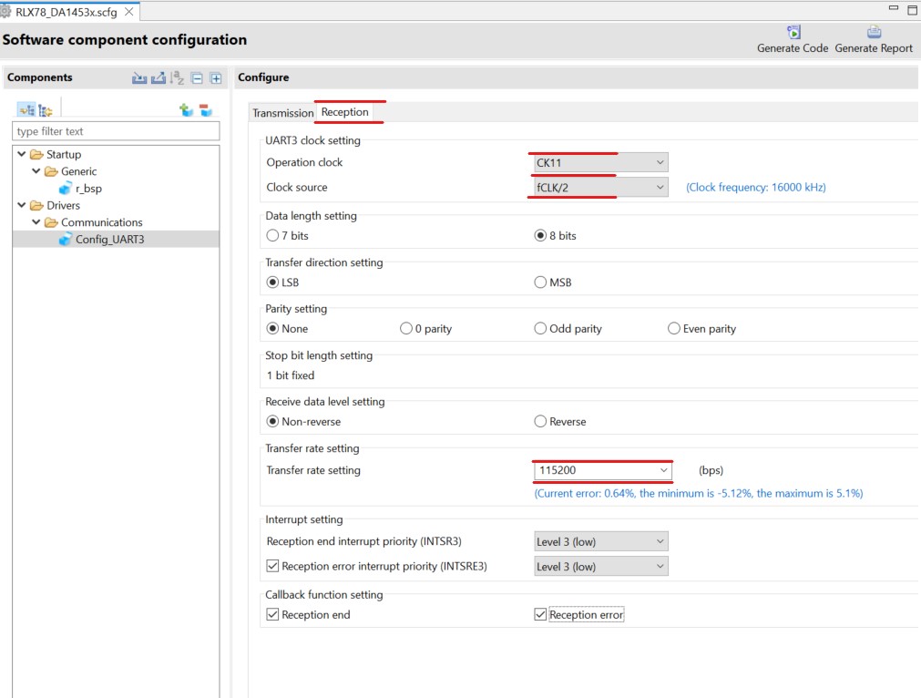Select r_bsp in component tree

point(88,189)
